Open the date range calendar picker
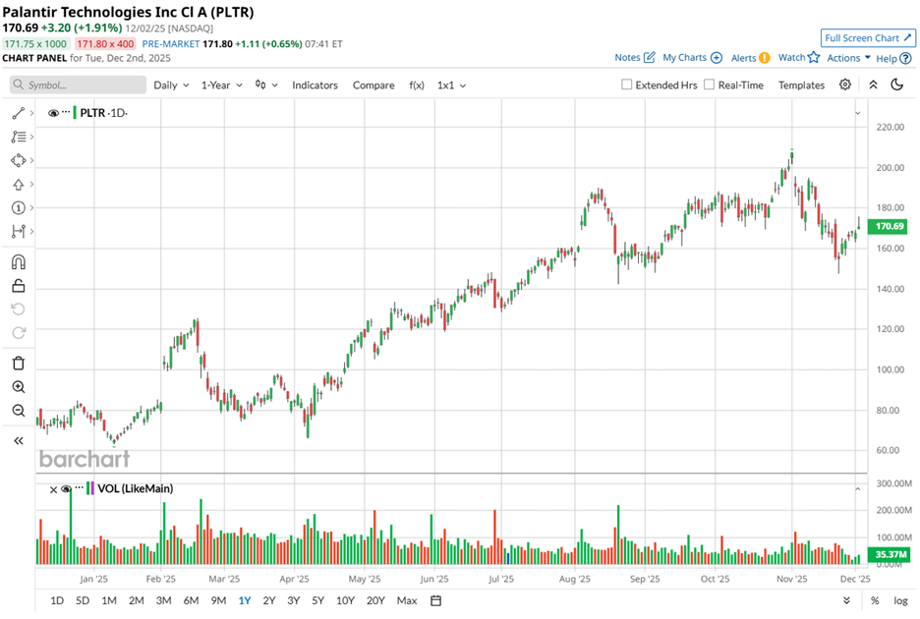Image resolution: width=920 pixels, height=619 pixels. (x=436, y=600)
